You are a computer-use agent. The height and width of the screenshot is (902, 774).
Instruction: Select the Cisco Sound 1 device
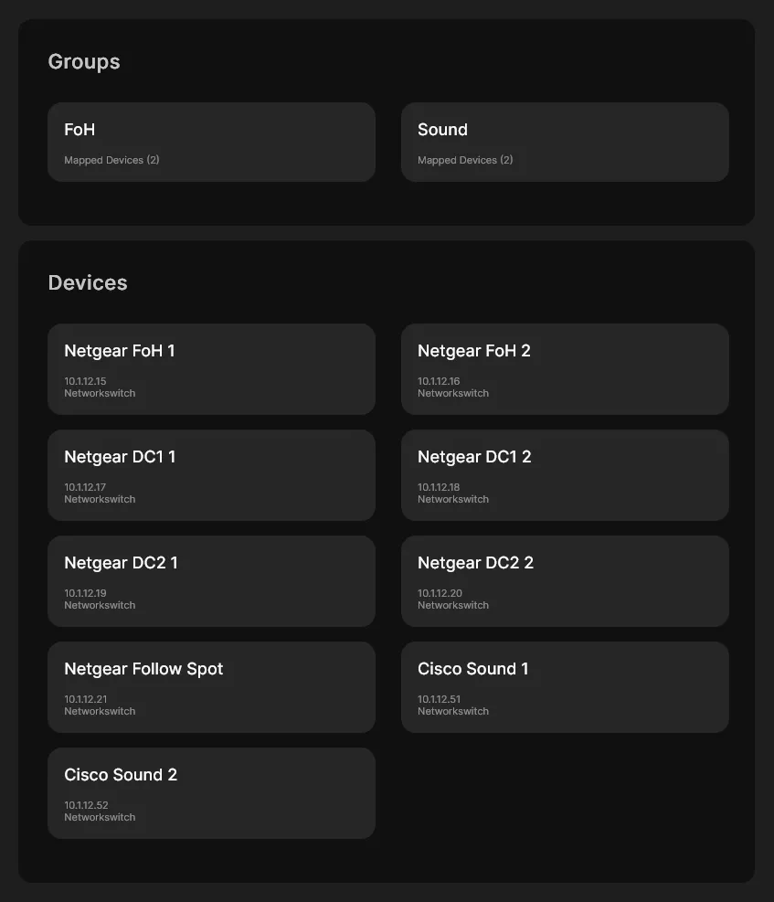coord(565,686)
